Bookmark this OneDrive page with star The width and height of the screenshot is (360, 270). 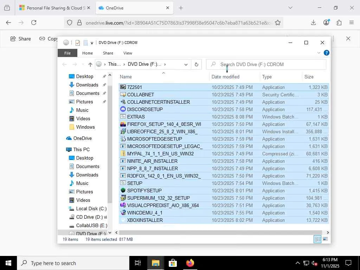278,23
